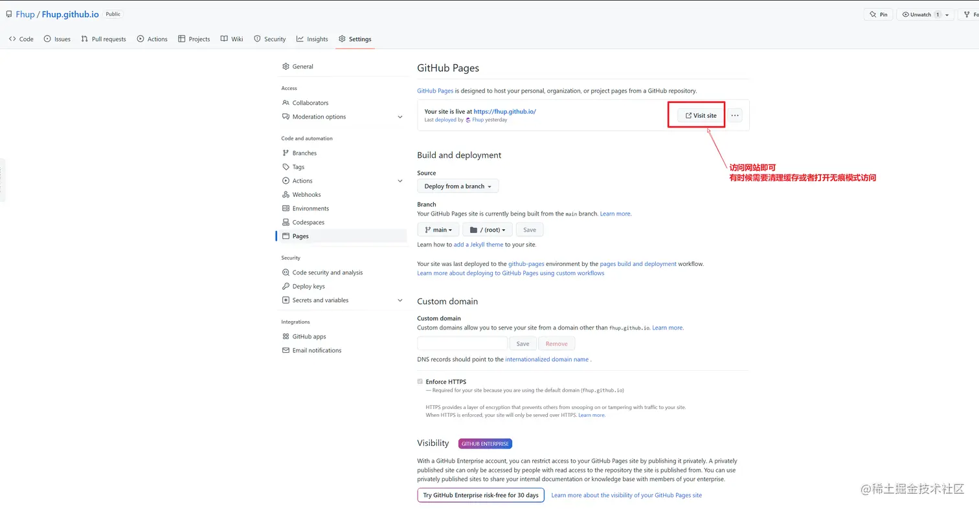Click into the Custom domain text field

pos(462,344)
